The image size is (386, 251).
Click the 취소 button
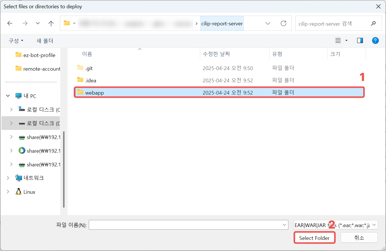pyautogui.click(x=359, y=238)
